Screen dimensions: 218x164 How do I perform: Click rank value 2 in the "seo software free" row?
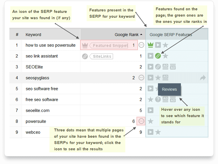pyautogui.click(x=141, y=89)
